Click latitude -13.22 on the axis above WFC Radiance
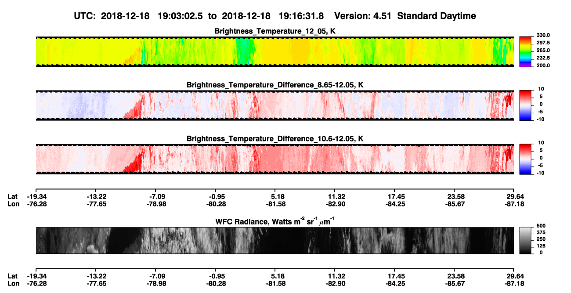The width and height of the screenshot is (571, 293). [97, 196]
